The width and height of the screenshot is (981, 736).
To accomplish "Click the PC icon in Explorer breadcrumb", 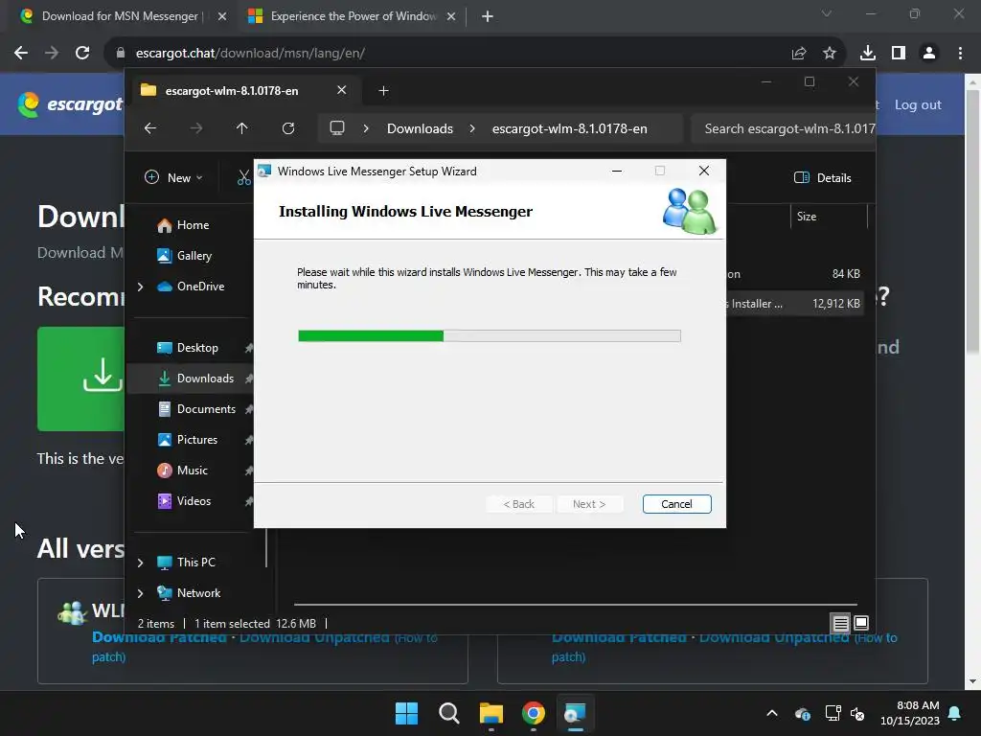I will coord(337,128).
